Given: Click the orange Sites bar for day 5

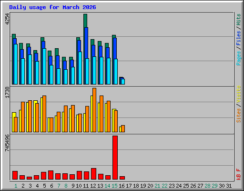Looking at the screenshot, I should click(x=44, y=114).
